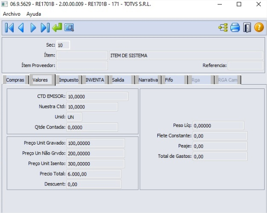The image size is (267, 213).
Task: Click the Peso Líq field
Action: (x=218, y=126)
